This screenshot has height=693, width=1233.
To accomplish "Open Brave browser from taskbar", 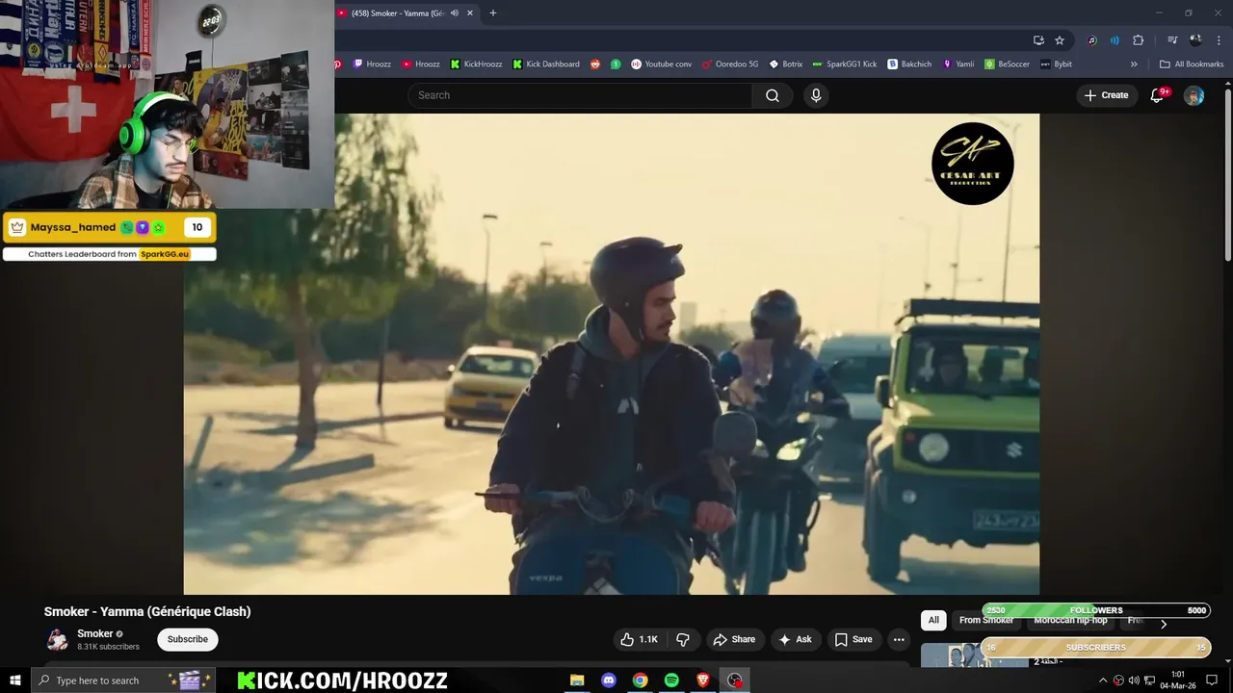I will [x=703, y=680].
